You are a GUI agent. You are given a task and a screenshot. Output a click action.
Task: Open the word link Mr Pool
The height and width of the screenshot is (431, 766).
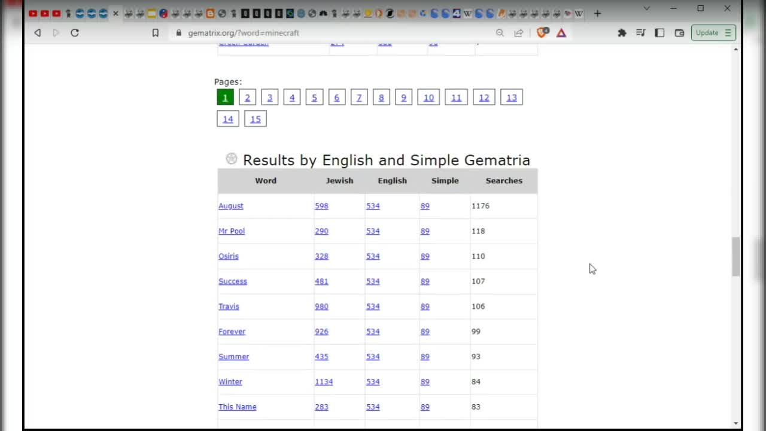point(232,231)
